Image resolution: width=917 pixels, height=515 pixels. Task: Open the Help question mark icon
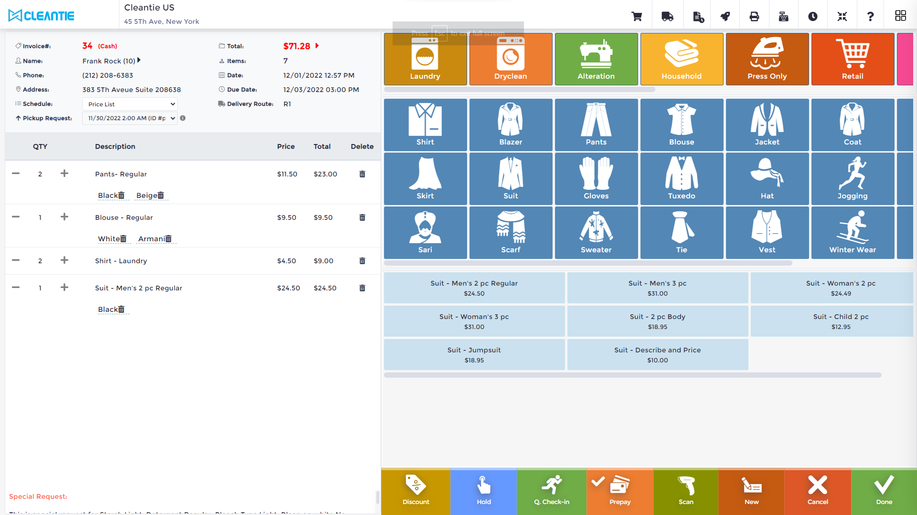click(871, 16)
